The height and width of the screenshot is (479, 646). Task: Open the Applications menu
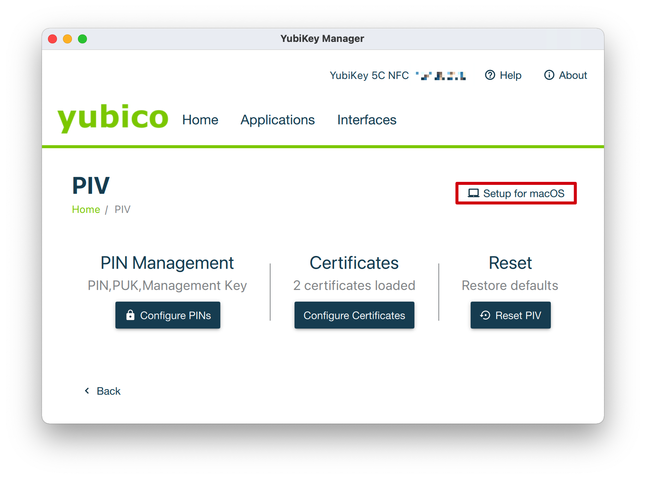click(x=278, y=120)
